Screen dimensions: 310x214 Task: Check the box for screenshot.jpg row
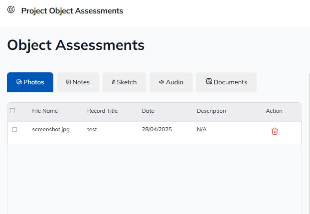click(x=14, y=130)
